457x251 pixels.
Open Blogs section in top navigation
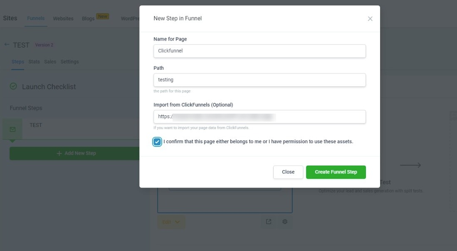[x=88, y=19]
